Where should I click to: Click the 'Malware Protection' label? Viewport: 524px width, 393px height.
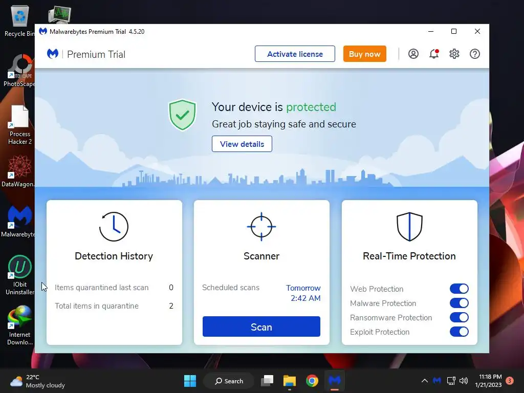click(x=383, y=303)
